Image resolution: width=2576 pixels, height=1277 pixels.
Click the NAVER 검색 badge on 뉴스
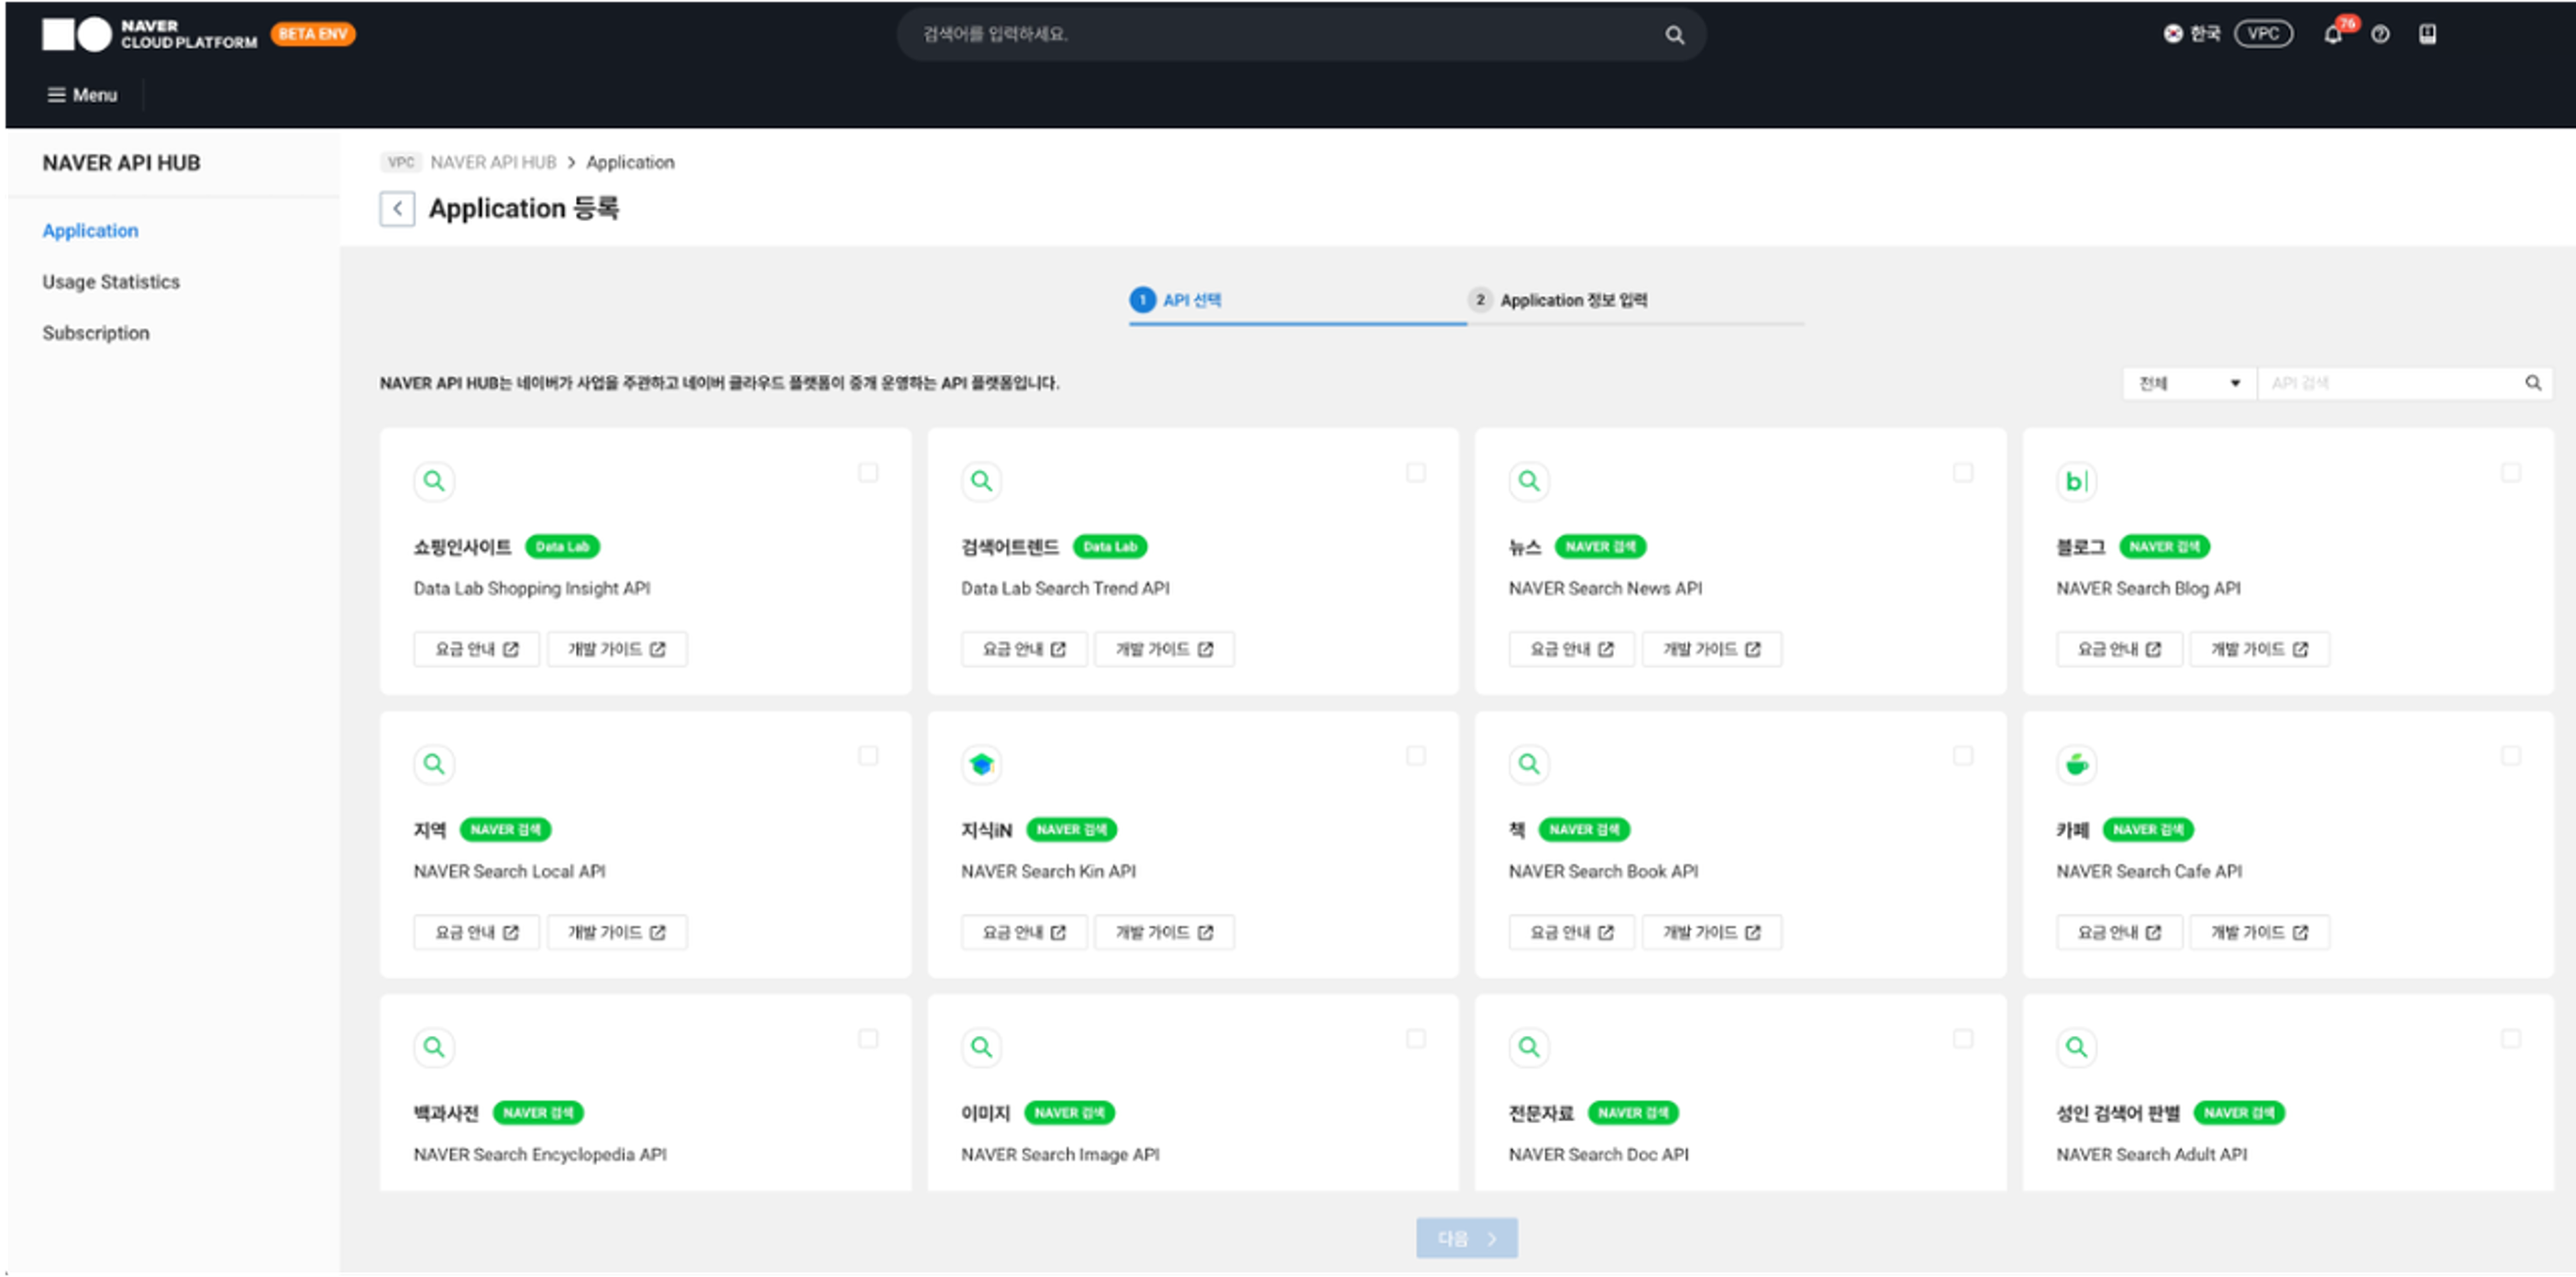pyautogui.click(x=1600, y=547)
